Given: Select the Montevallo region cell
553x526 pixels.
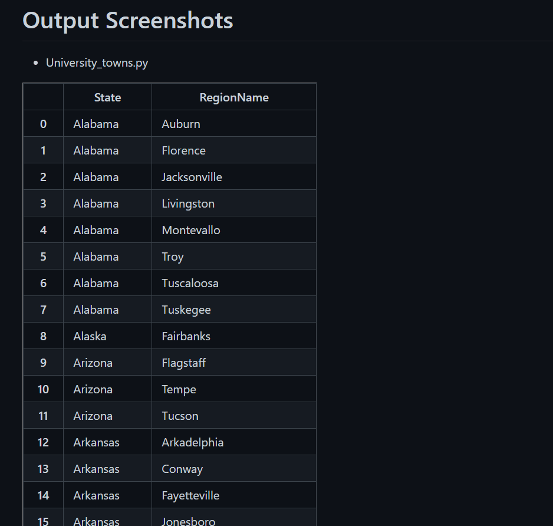Looking at the screenshot, I should (x=234, y=229).
